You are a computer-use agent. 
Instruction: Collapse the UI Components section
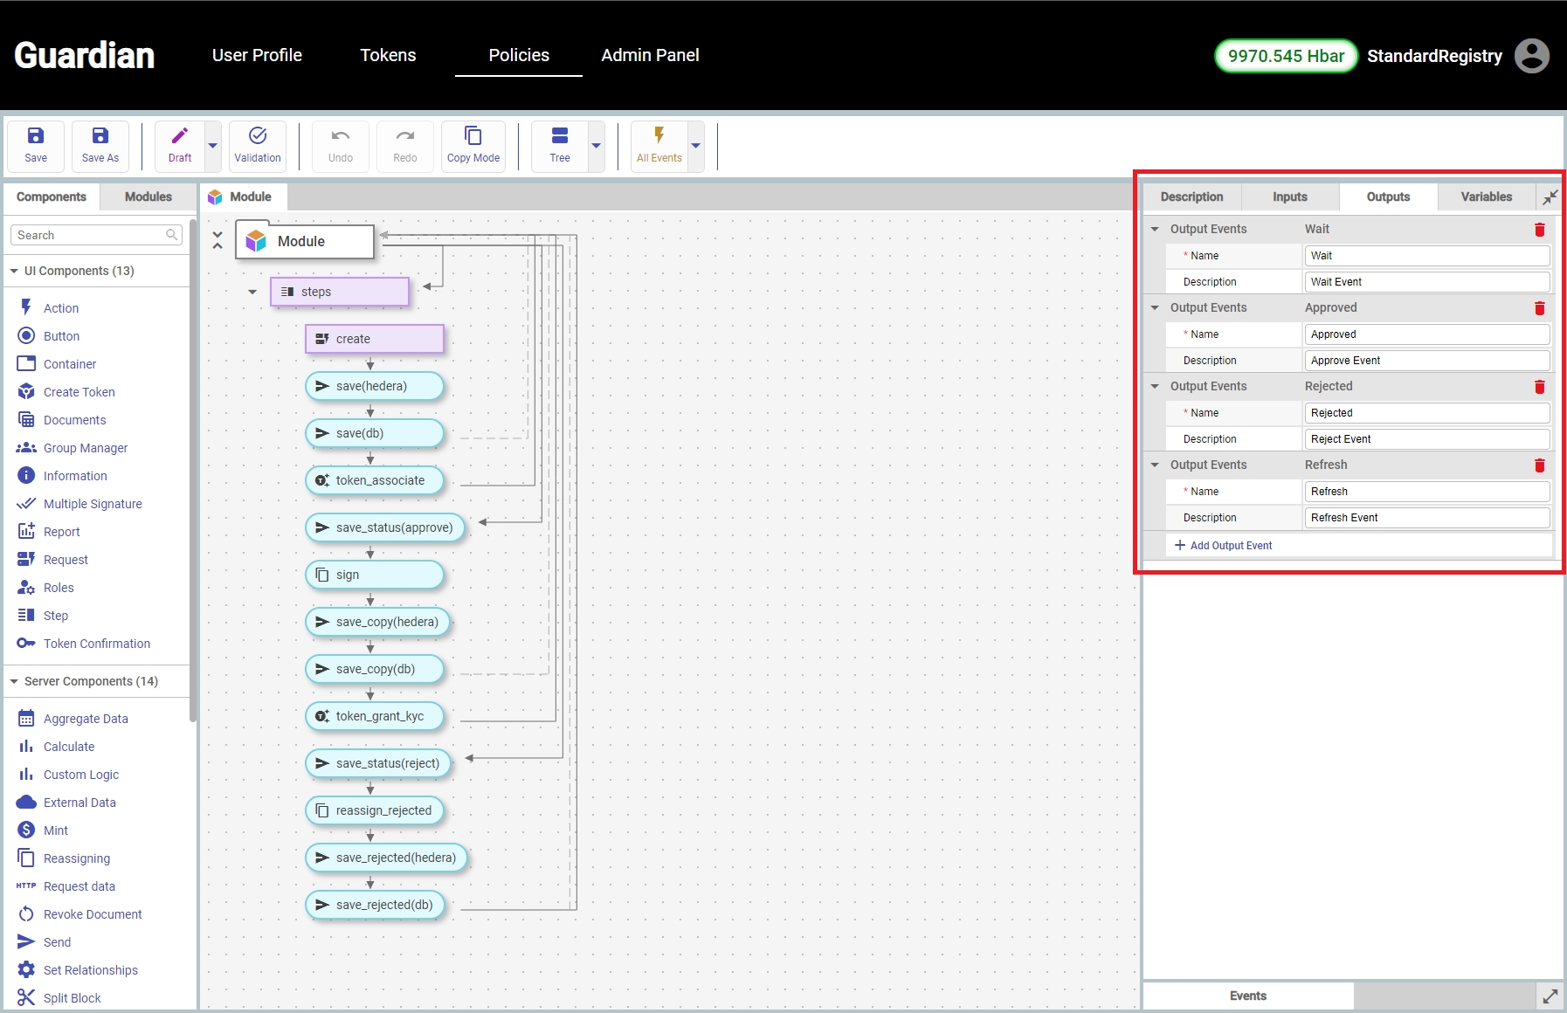point(14,271)
